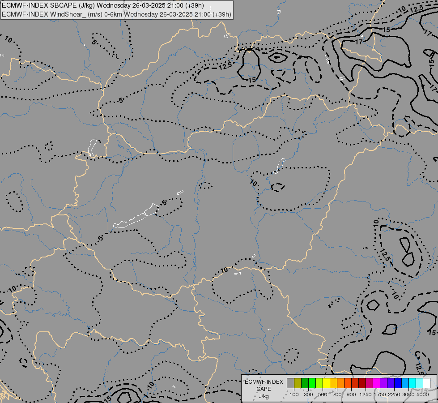The width and height of the screenshot is (438, 403).
Task: Click the pale cyan legend swatch
Action: [419, 383]
